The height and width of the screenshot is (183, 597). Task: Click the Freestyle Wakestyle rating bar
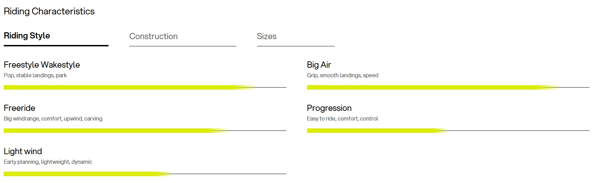(145, 88)
